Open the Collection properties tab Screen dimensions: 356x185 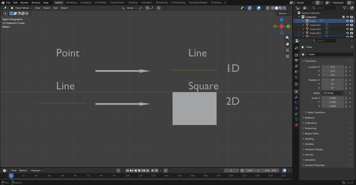(296, 84)
